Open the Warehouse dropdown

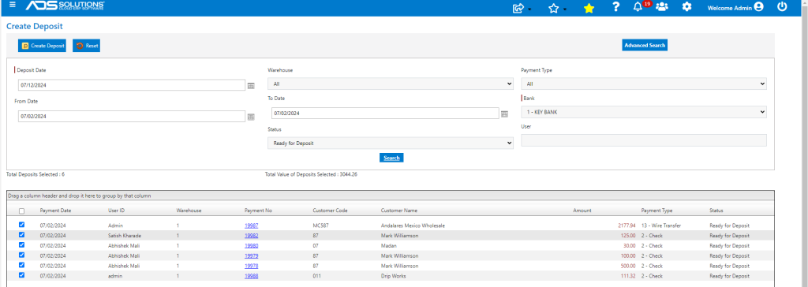tap(390, 84)
